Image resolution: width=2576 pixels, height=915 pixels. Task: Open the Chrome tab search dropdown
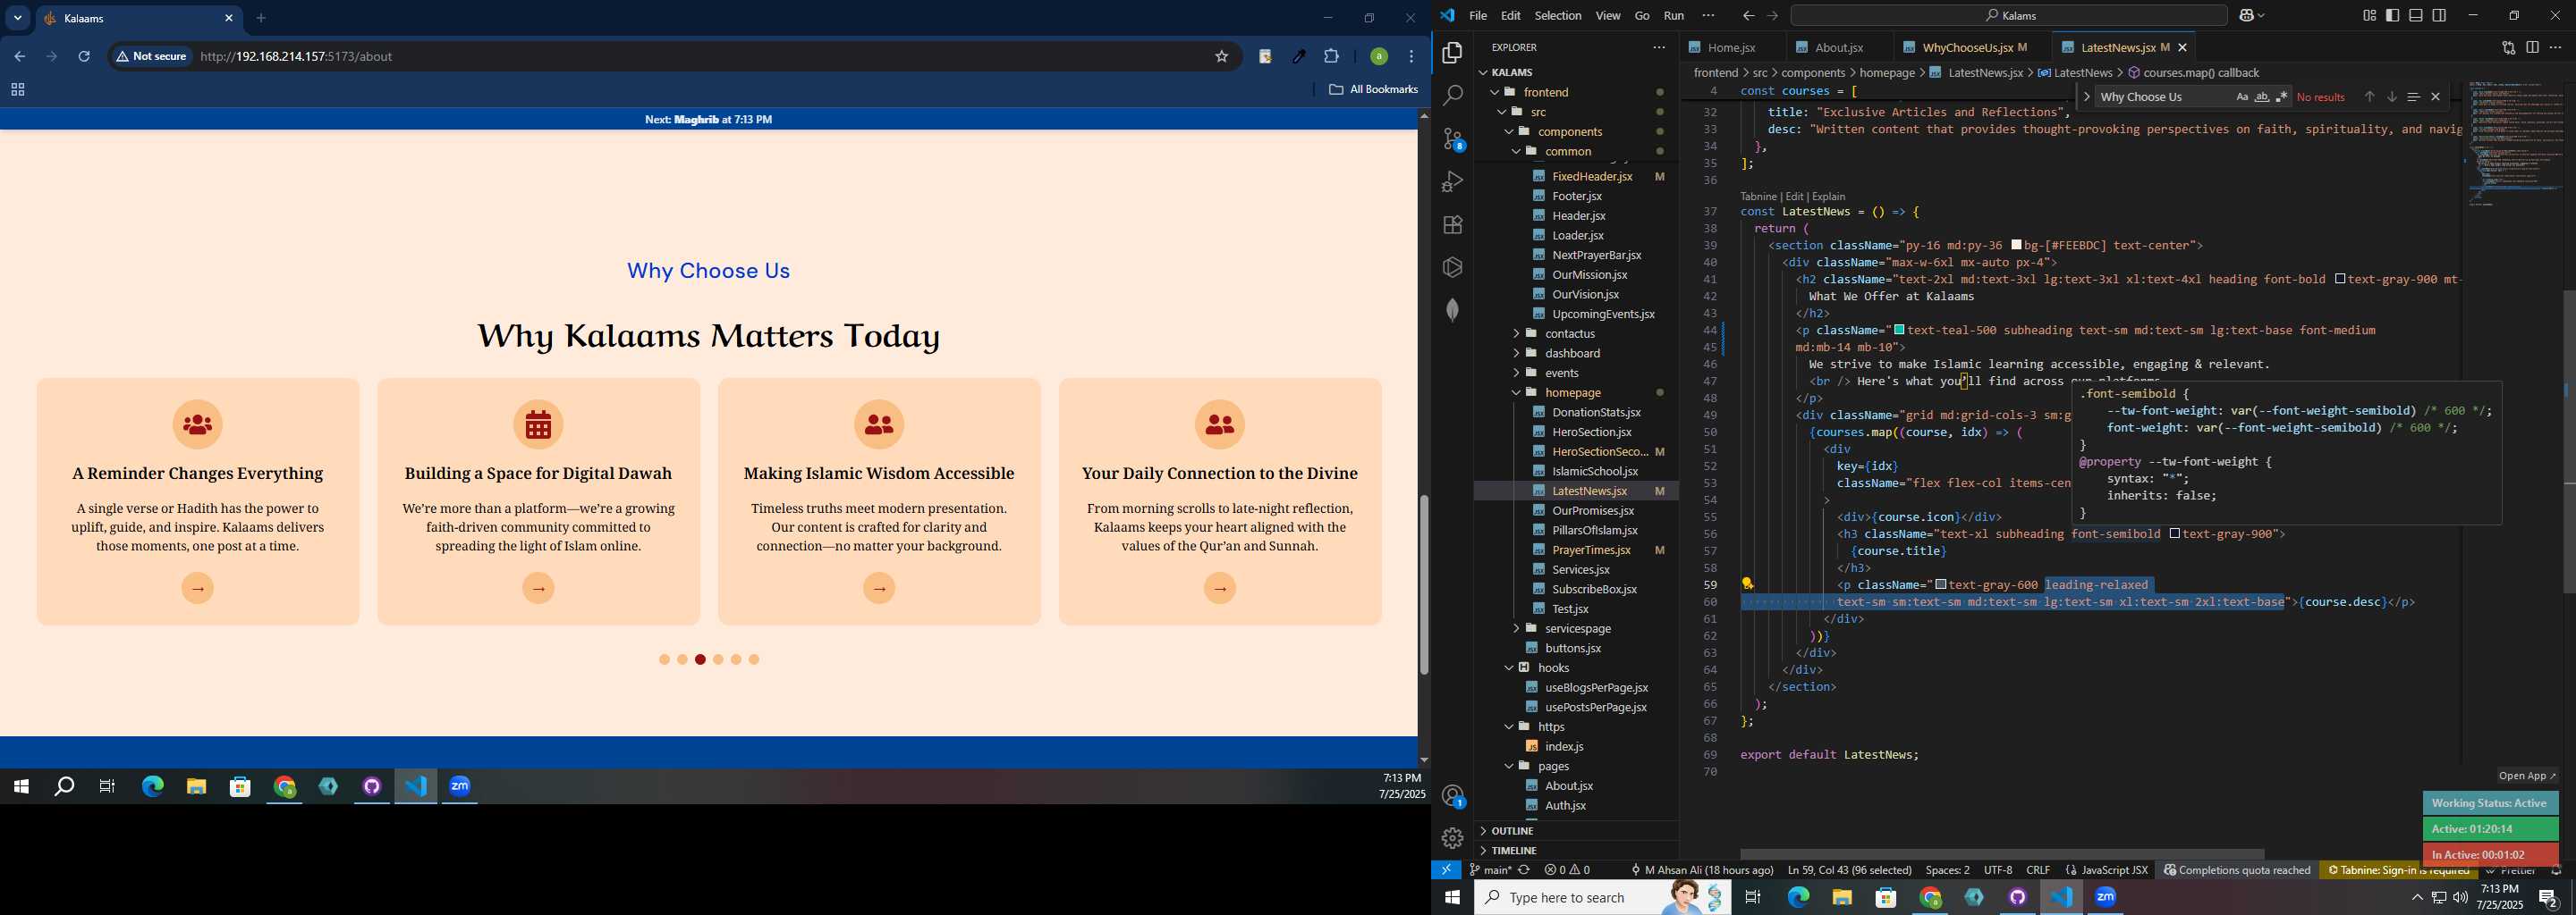click(x=18, y=18)
